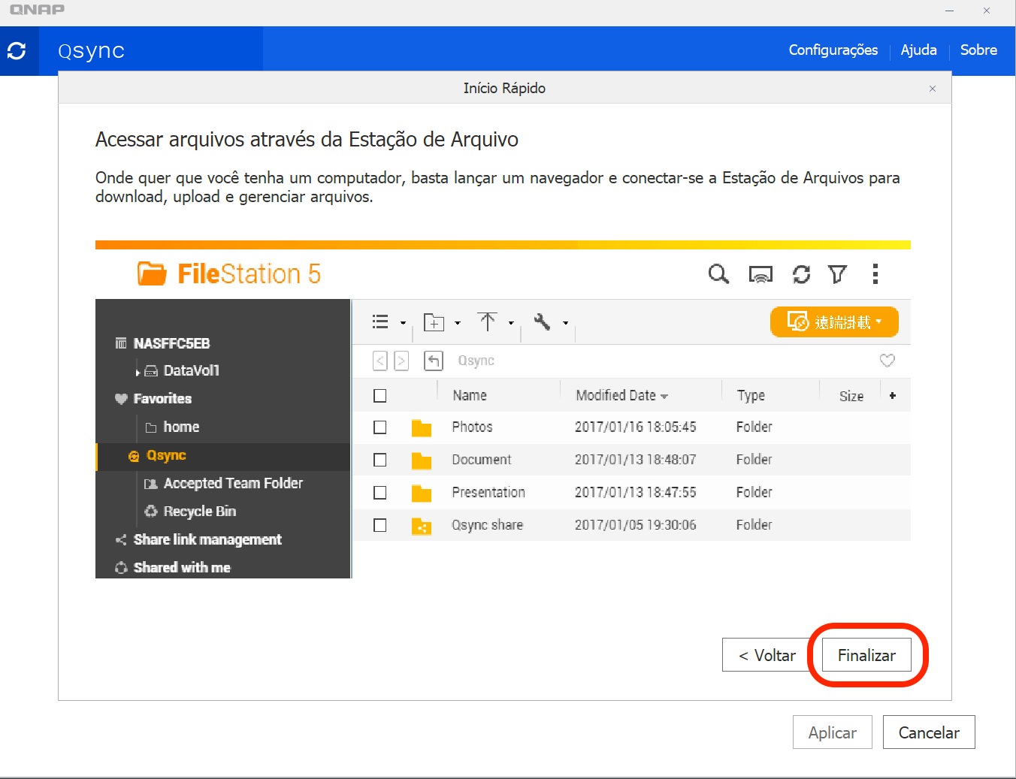Viewport: 1016px width, 779px height.
Task: Click the favorite heart icon beside path
Action: point(887,361)
